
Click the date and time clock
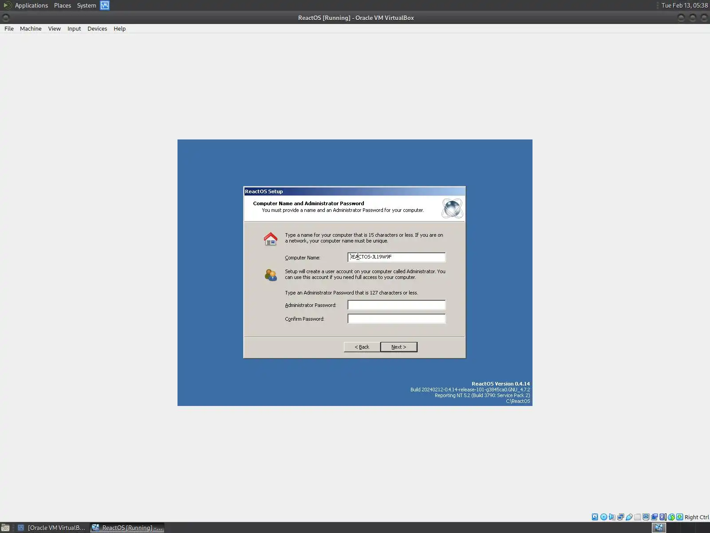(684, 5)
